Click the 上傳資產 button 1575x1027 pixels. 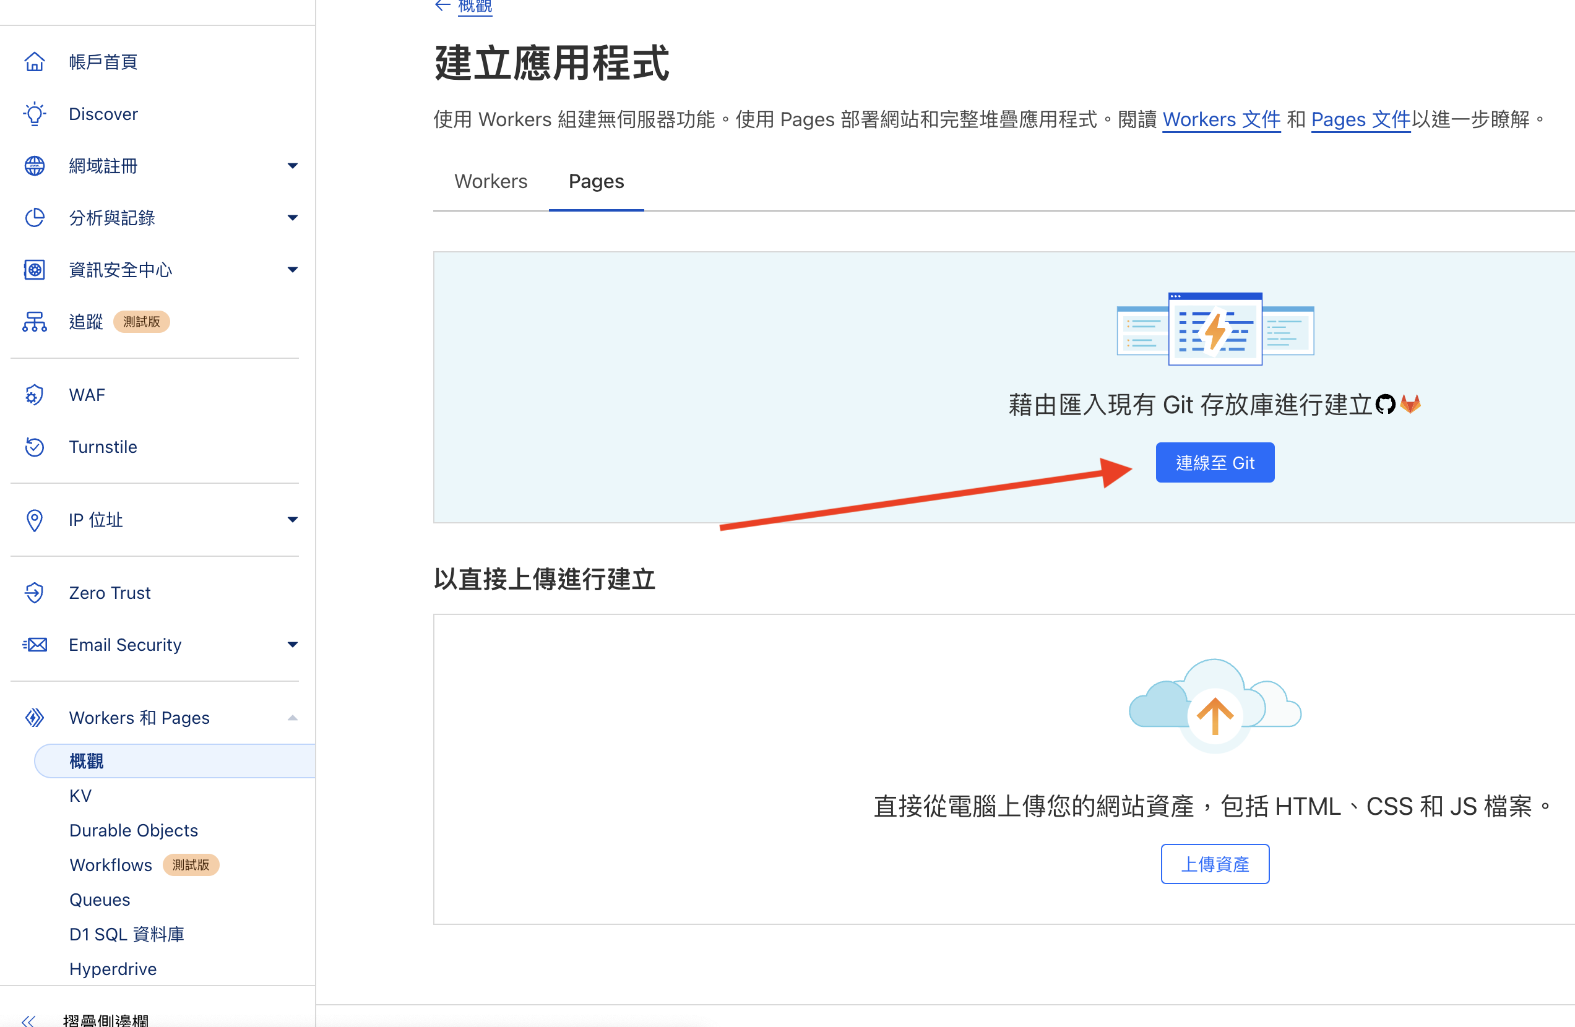pos(1214,864)
